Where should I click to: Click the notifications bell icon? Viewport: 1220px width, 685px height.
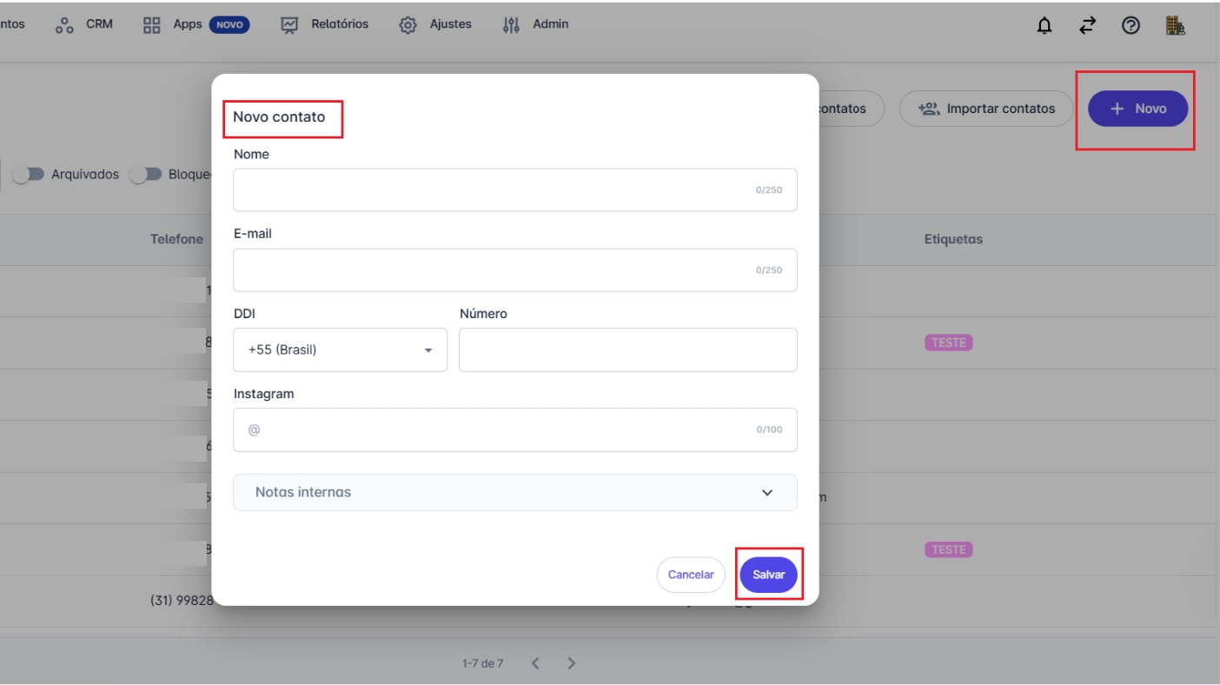[x=1044, y=26]
